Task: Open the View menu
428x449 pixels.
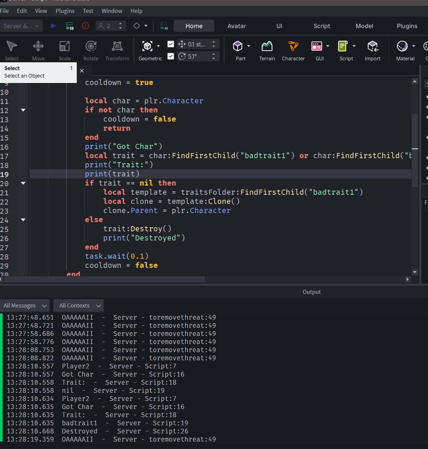Action: point(41,11)
